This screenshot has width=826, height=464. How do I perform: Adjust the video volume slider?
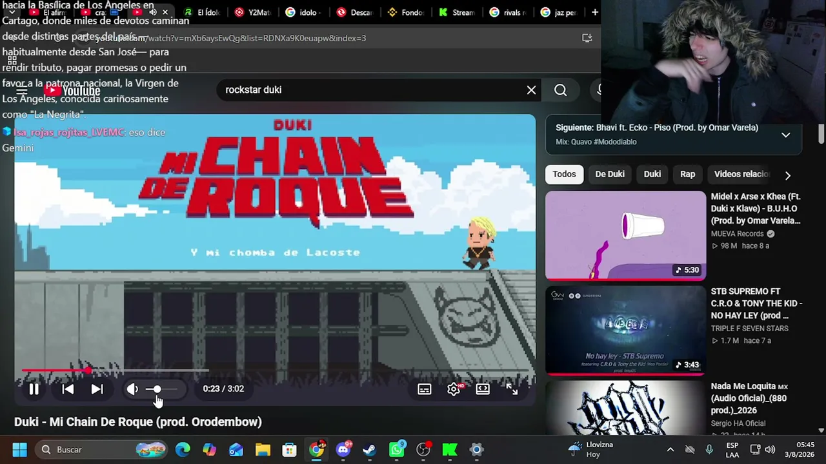click(x=162, y=389)
